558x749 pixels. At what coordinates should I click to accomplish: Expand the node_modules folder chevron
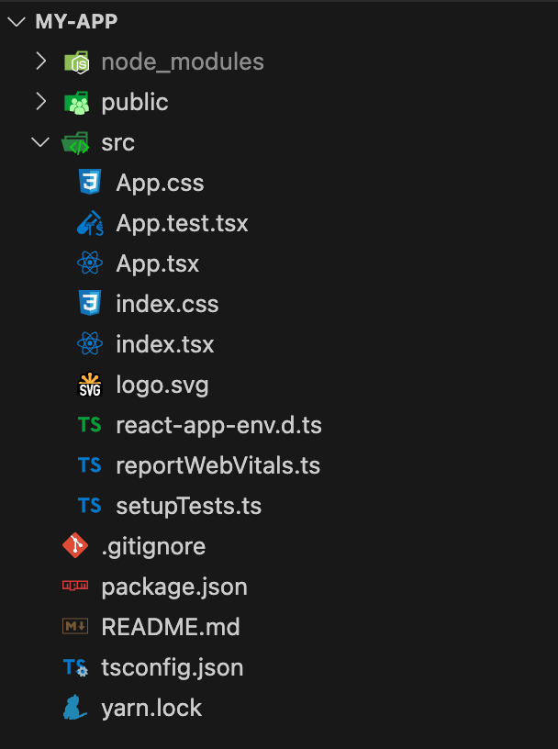coord(40,61)
